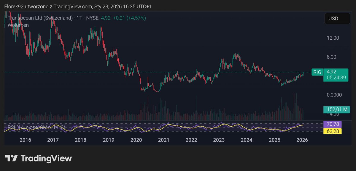Click the TradingView logo icon
Screen dimensions: 356x171
pos(12,158)
